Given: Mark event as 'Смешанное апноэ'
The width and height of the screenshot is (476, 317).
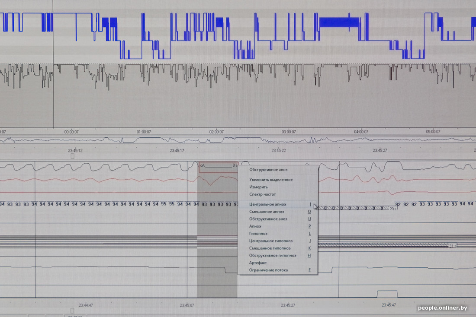Looking at the screenshot, I should 278,212.
